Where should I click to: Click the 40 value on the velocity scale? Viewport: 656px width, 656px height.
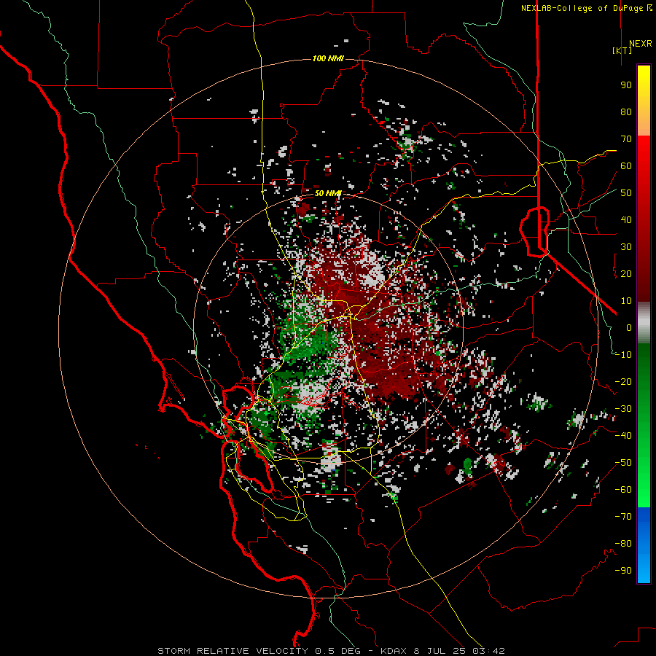(626, 220)
